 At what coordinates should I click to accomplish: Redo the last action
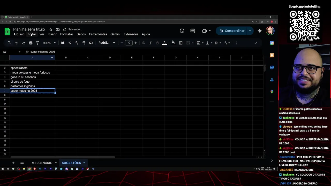coord(24,43)
